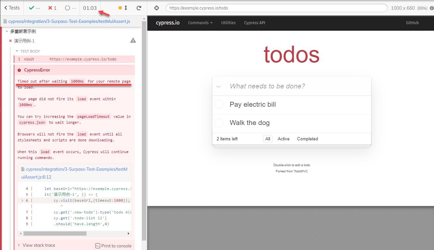Select the visit command log row
This screenshot has width=434, height=250.
74,59
